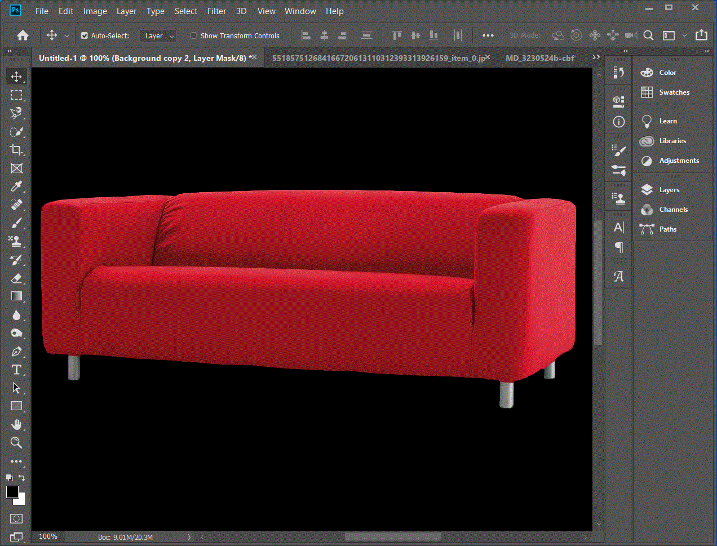
Task: Open the Adjustments panel
Action: (x=679, y=161)
